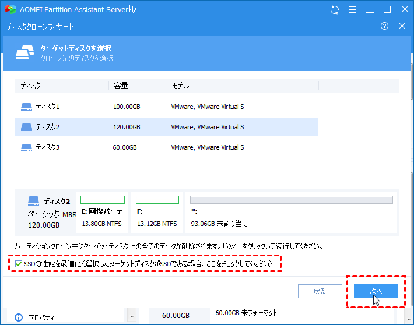Image resolution: width=414 pixels, height=325 pixels.
Task: Click the 戻る button
Action: point(320,291)
